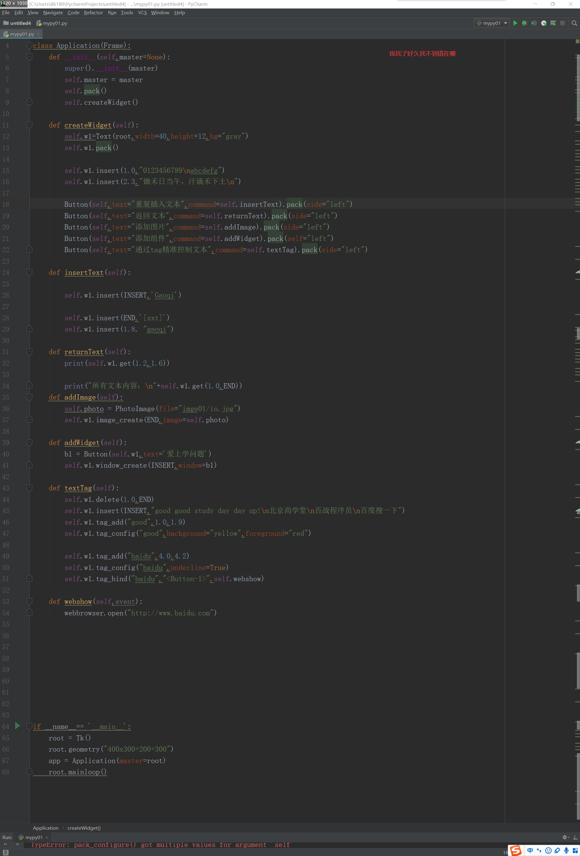
Task: Open the Help menu
Action: (x=180, y=12)
